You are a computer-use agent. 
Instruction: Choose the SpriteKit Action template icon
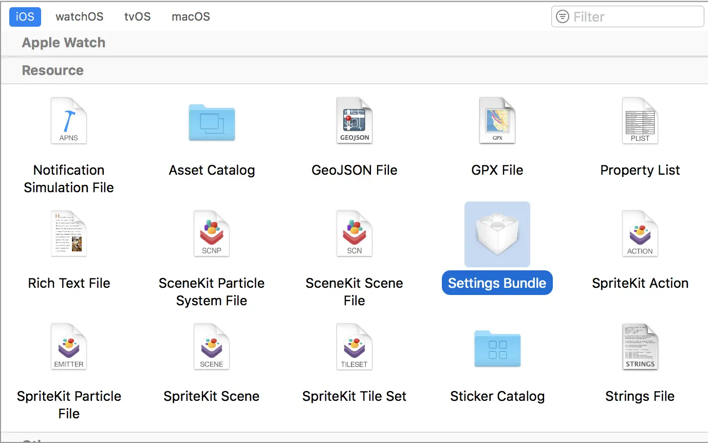tap(640, 234)
